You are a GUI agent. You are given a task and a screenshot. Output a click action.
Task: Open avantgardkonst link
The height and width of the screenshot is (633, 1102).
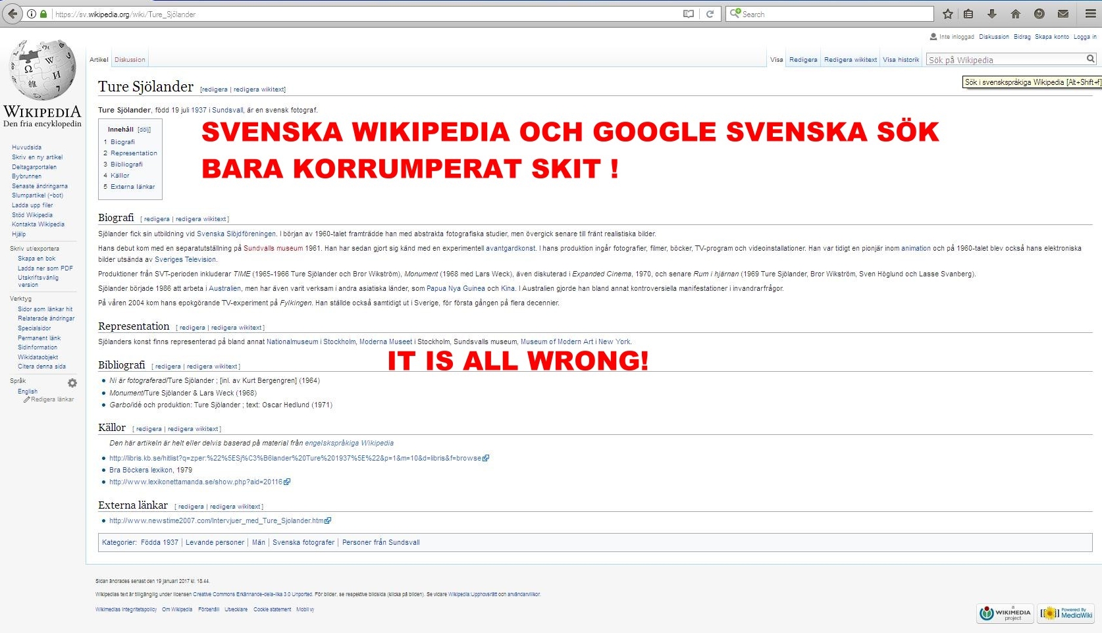(510, 249)
